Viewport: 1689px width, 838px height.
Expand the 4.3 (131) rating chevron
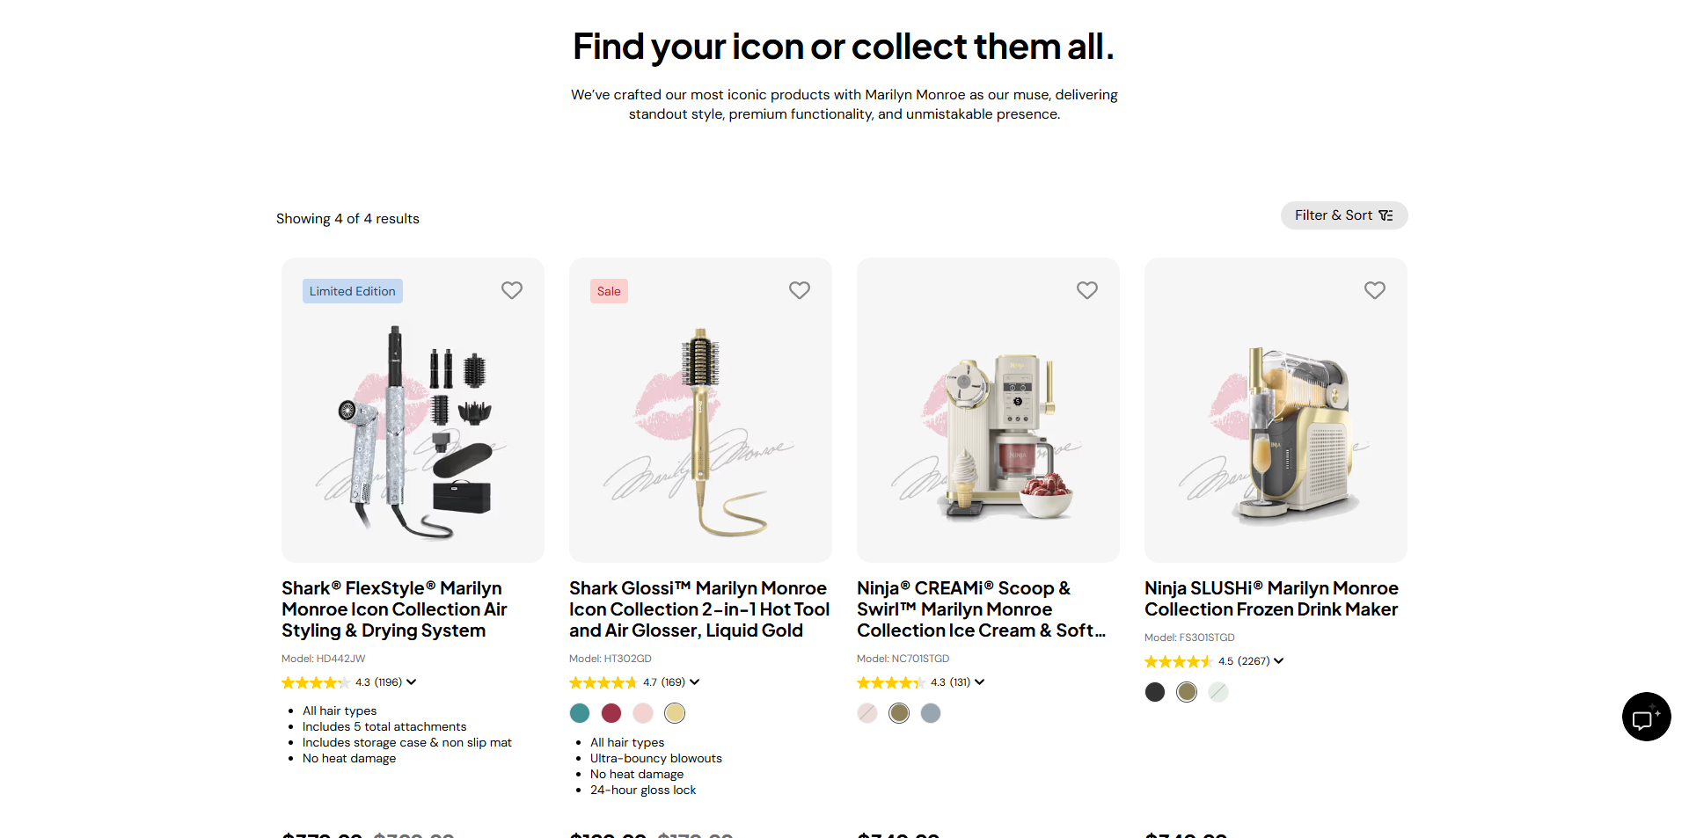tap(980, 682)
